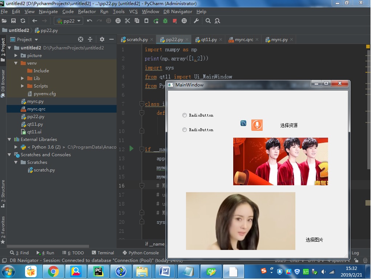Click the small blue icon in MainWindow
372x279 pixels.
point(243,123)
